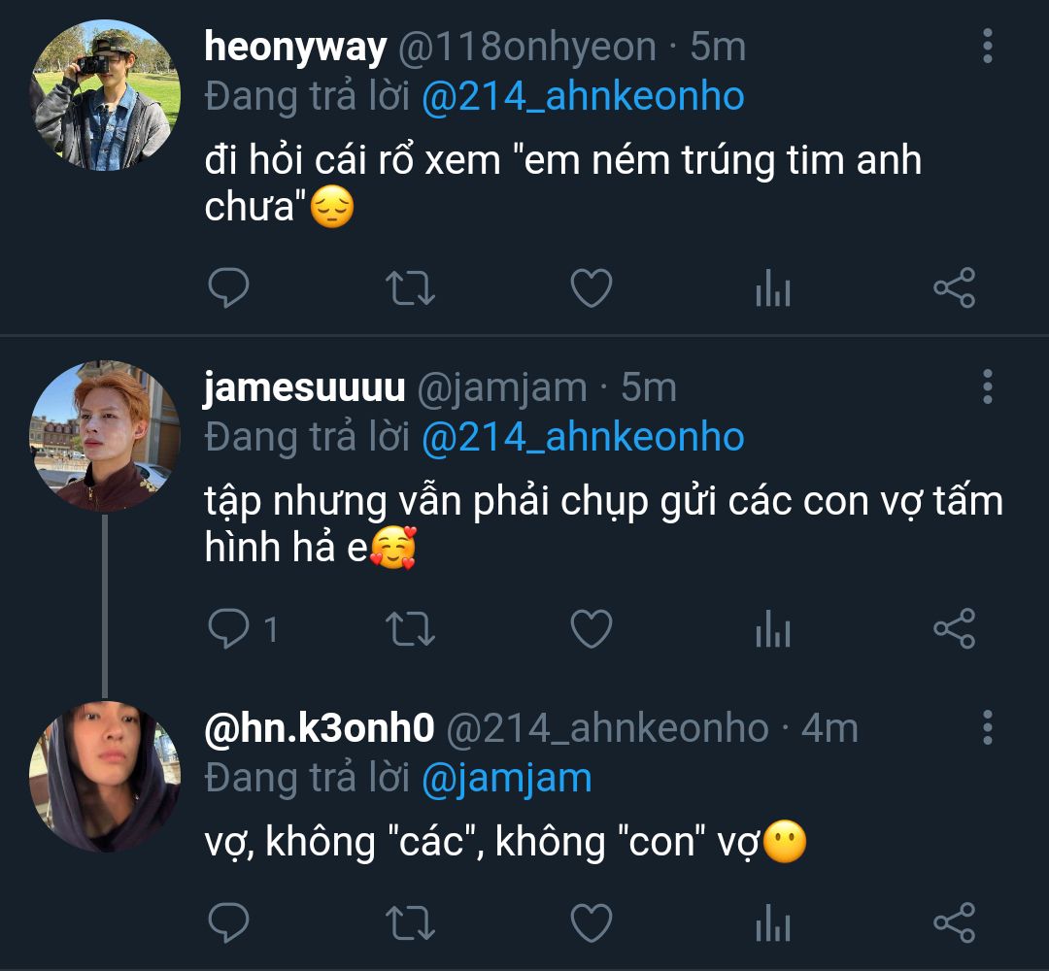Open @214_ahnkeonho mention in heonyway's reply
The height and width of the screenshot is (971, 1049).
[583, 97]
